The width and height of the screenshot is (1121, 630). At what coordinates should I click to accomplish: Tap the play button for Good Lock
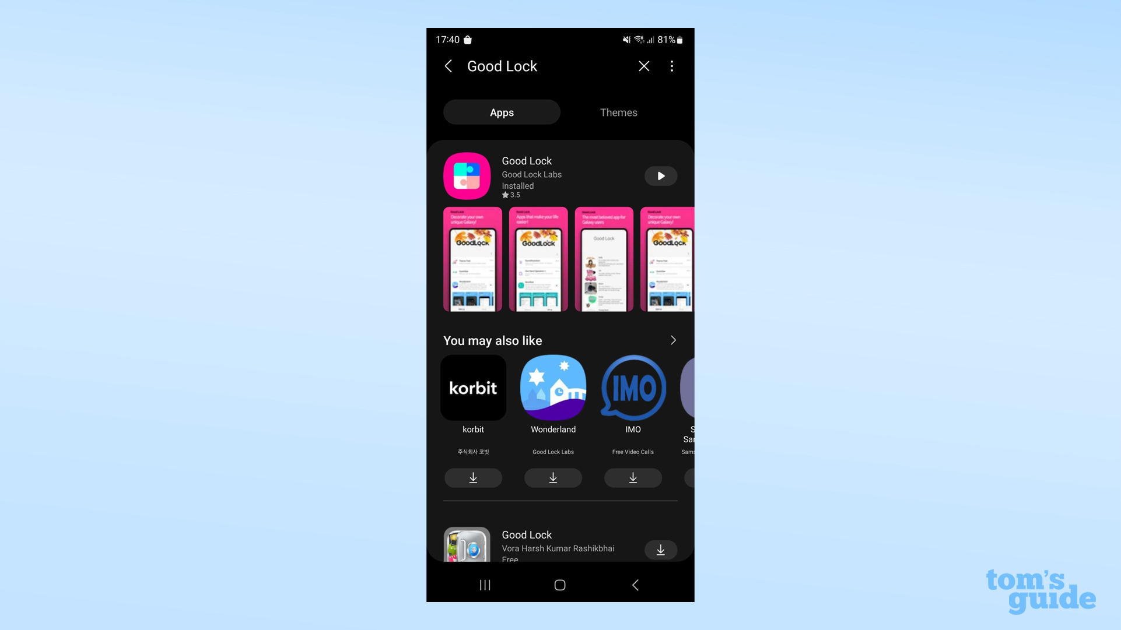(660, 175)
